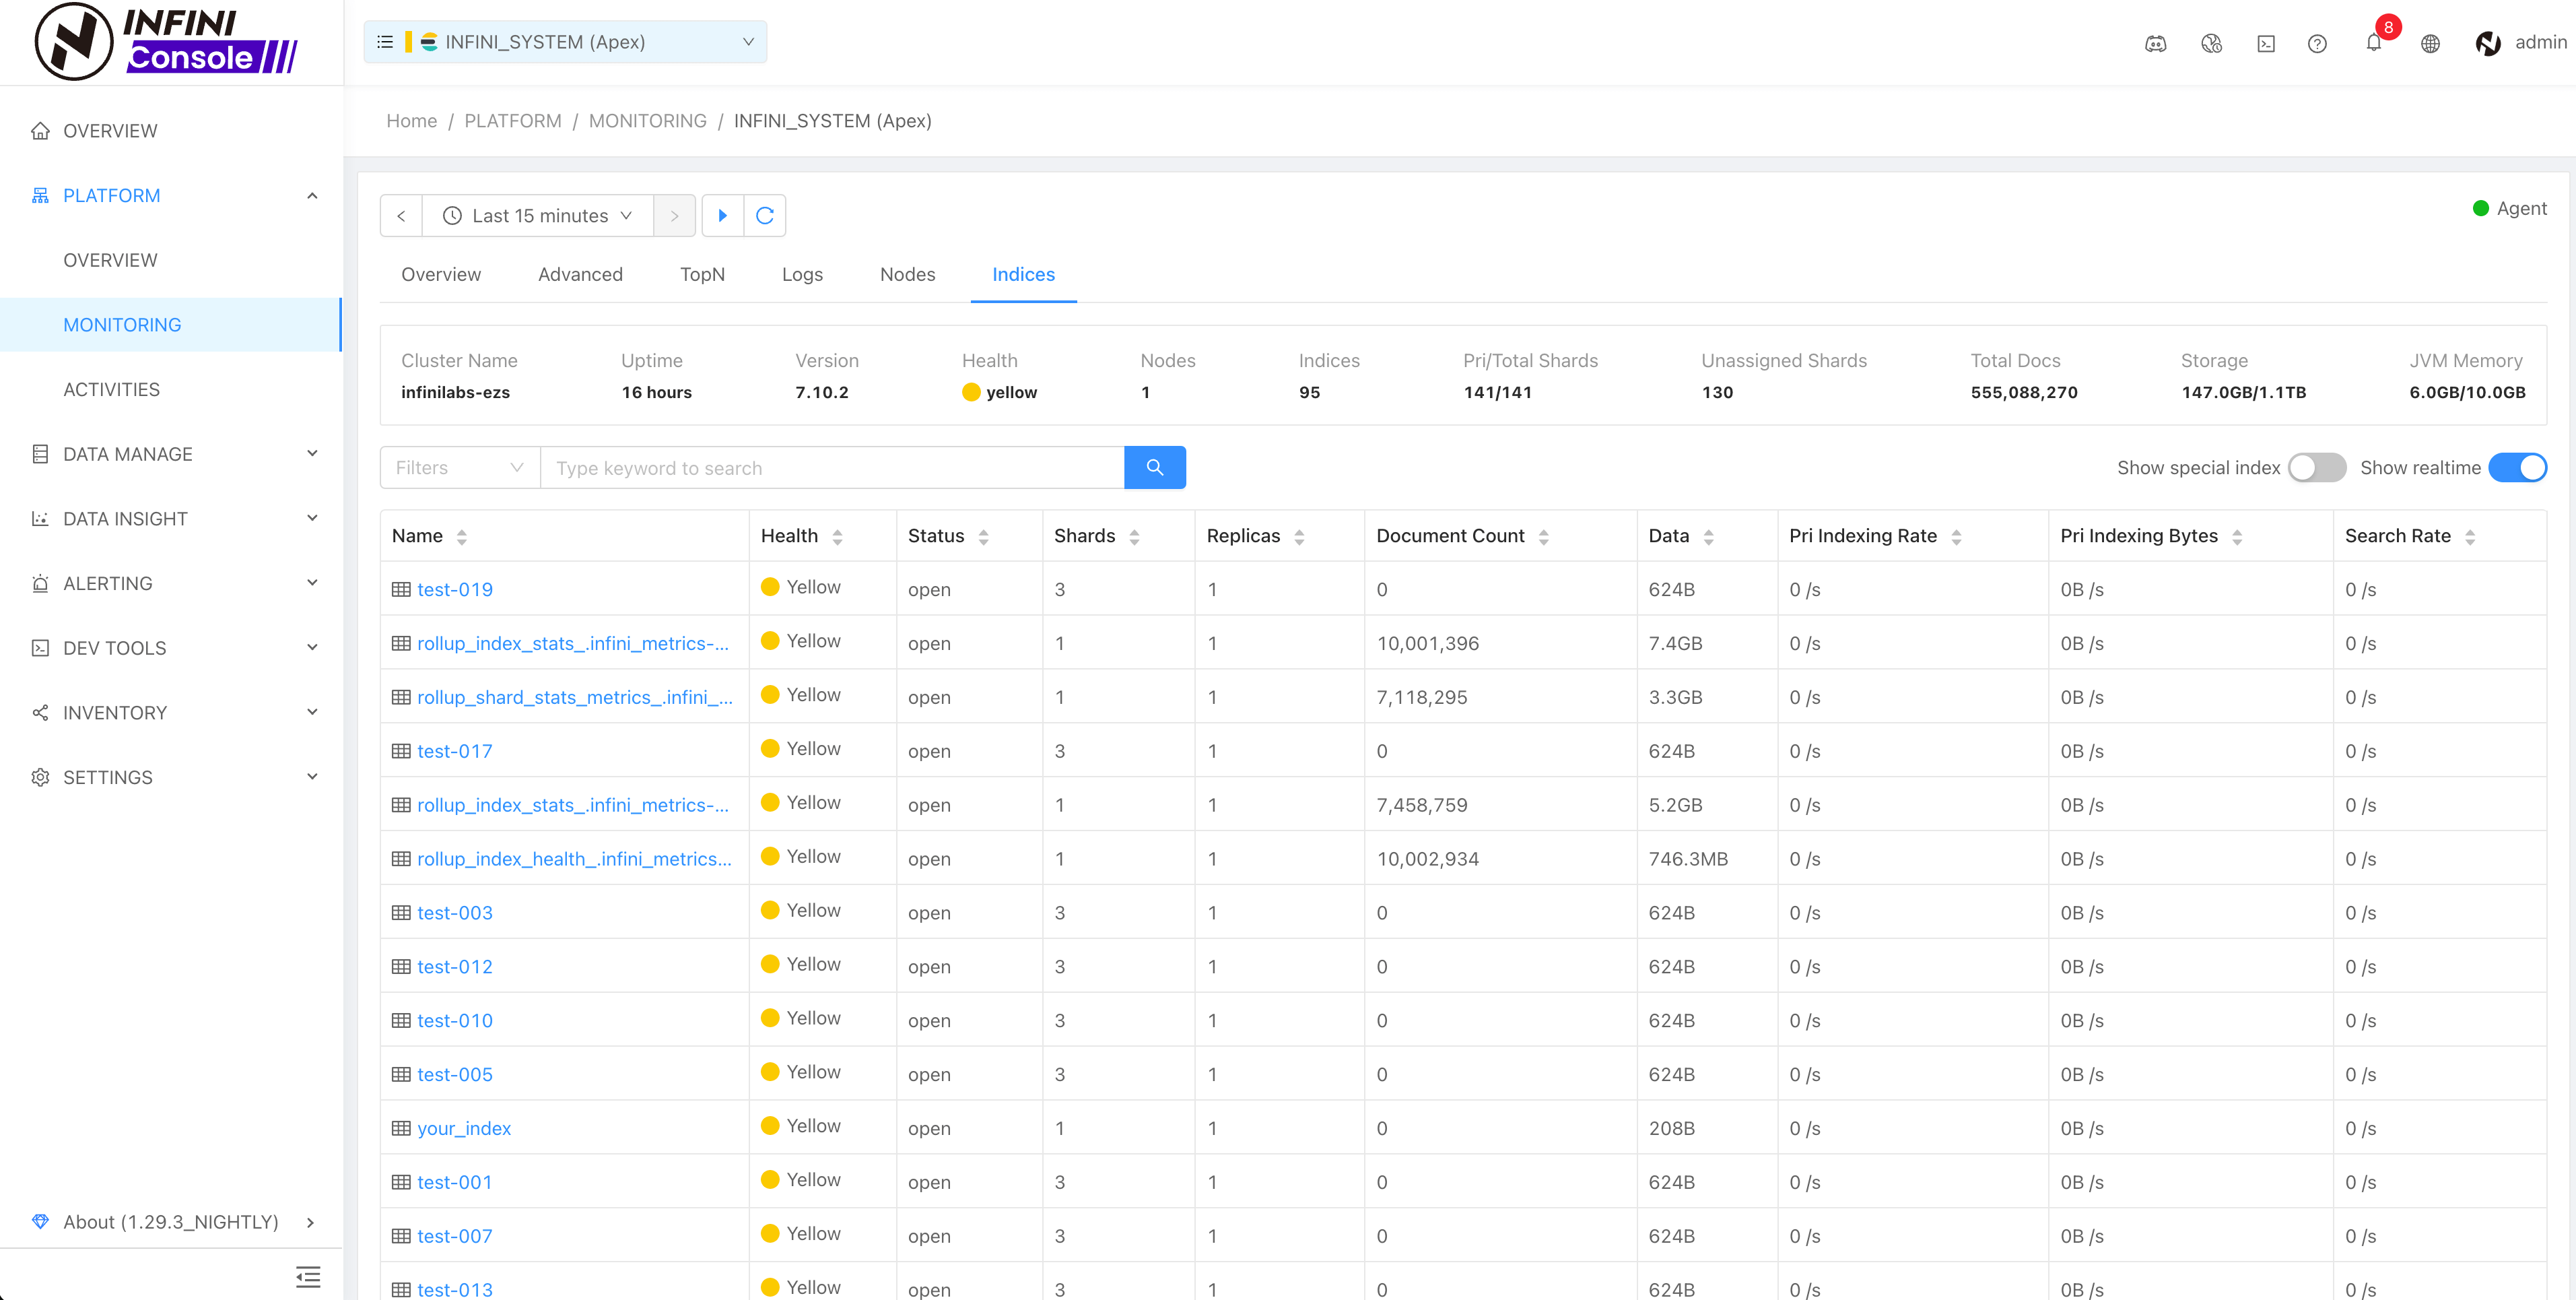Open the INFINI_SYSTEM cluster selector dropdown
The image size is (2576, 1300).
coord(565,42)
